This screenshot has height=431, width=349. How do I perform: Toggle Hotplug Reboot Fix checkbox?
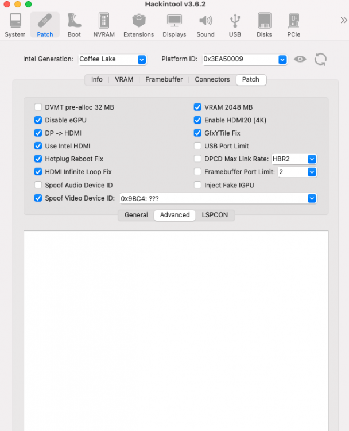pos(38,159)
